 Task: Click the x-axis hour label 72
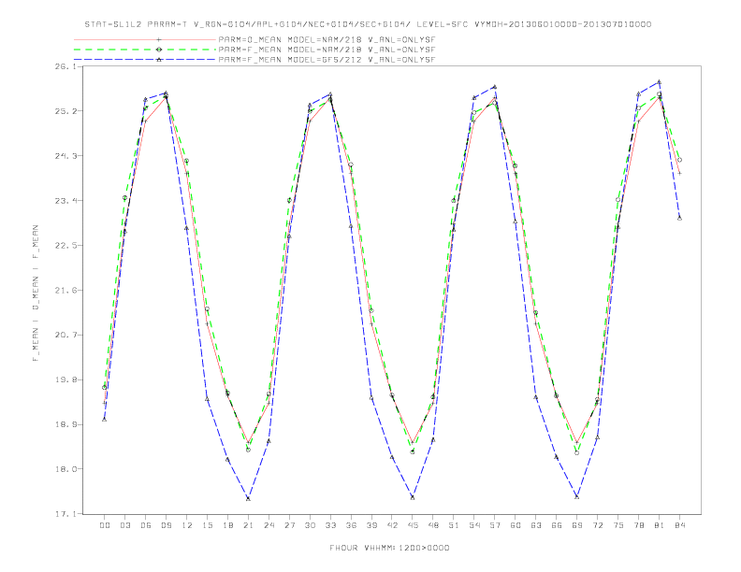(x=597, y=525)
